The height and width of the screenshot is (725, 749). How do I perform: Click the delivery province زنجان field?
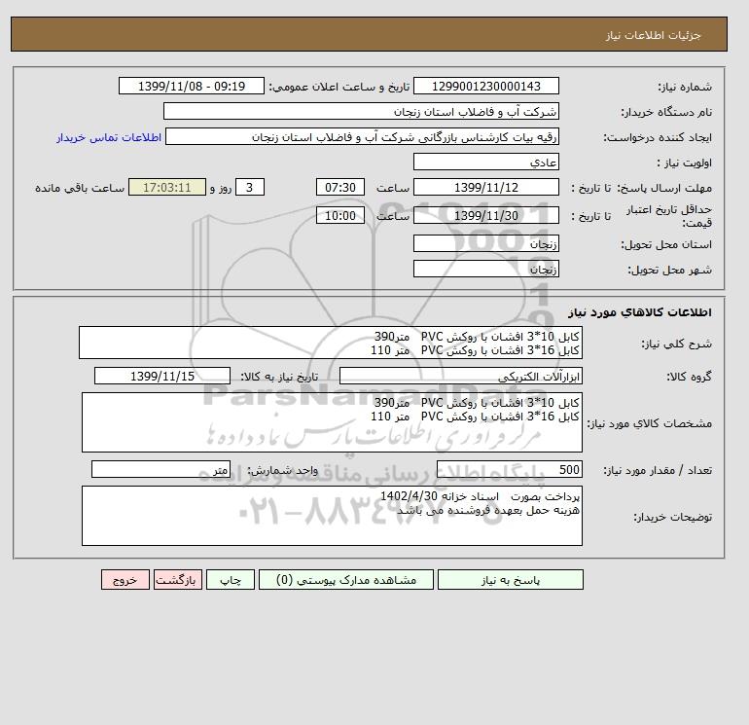click(x=485, y=243)
